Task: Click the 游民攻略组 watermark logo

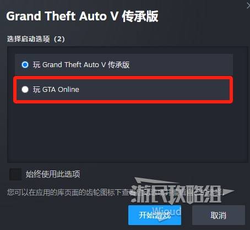Action: coord(176,194)
